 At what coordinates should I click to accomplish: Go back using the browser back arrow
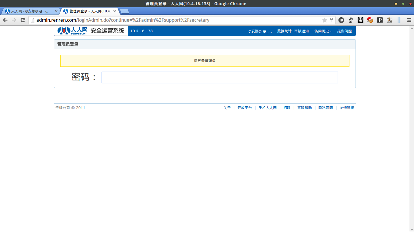point(5,20)
